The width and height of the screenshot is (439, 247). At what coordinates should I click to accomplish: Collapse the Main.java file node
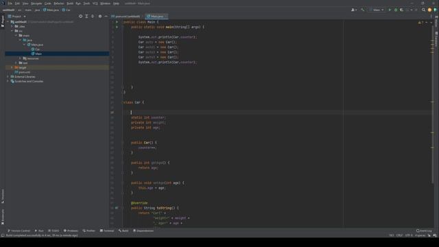point(25,45)
